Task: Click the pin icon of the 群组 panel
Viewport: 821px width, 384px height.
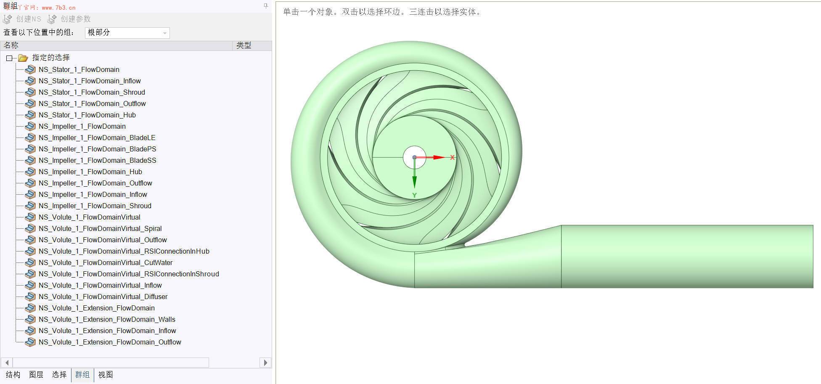Action: pos(265,6)
